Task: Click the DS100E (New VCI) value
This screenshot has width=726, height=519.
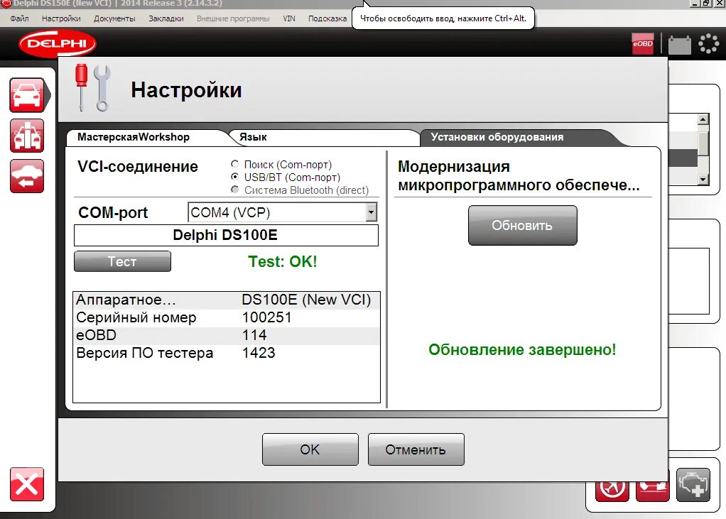Action: click(306, 300)
